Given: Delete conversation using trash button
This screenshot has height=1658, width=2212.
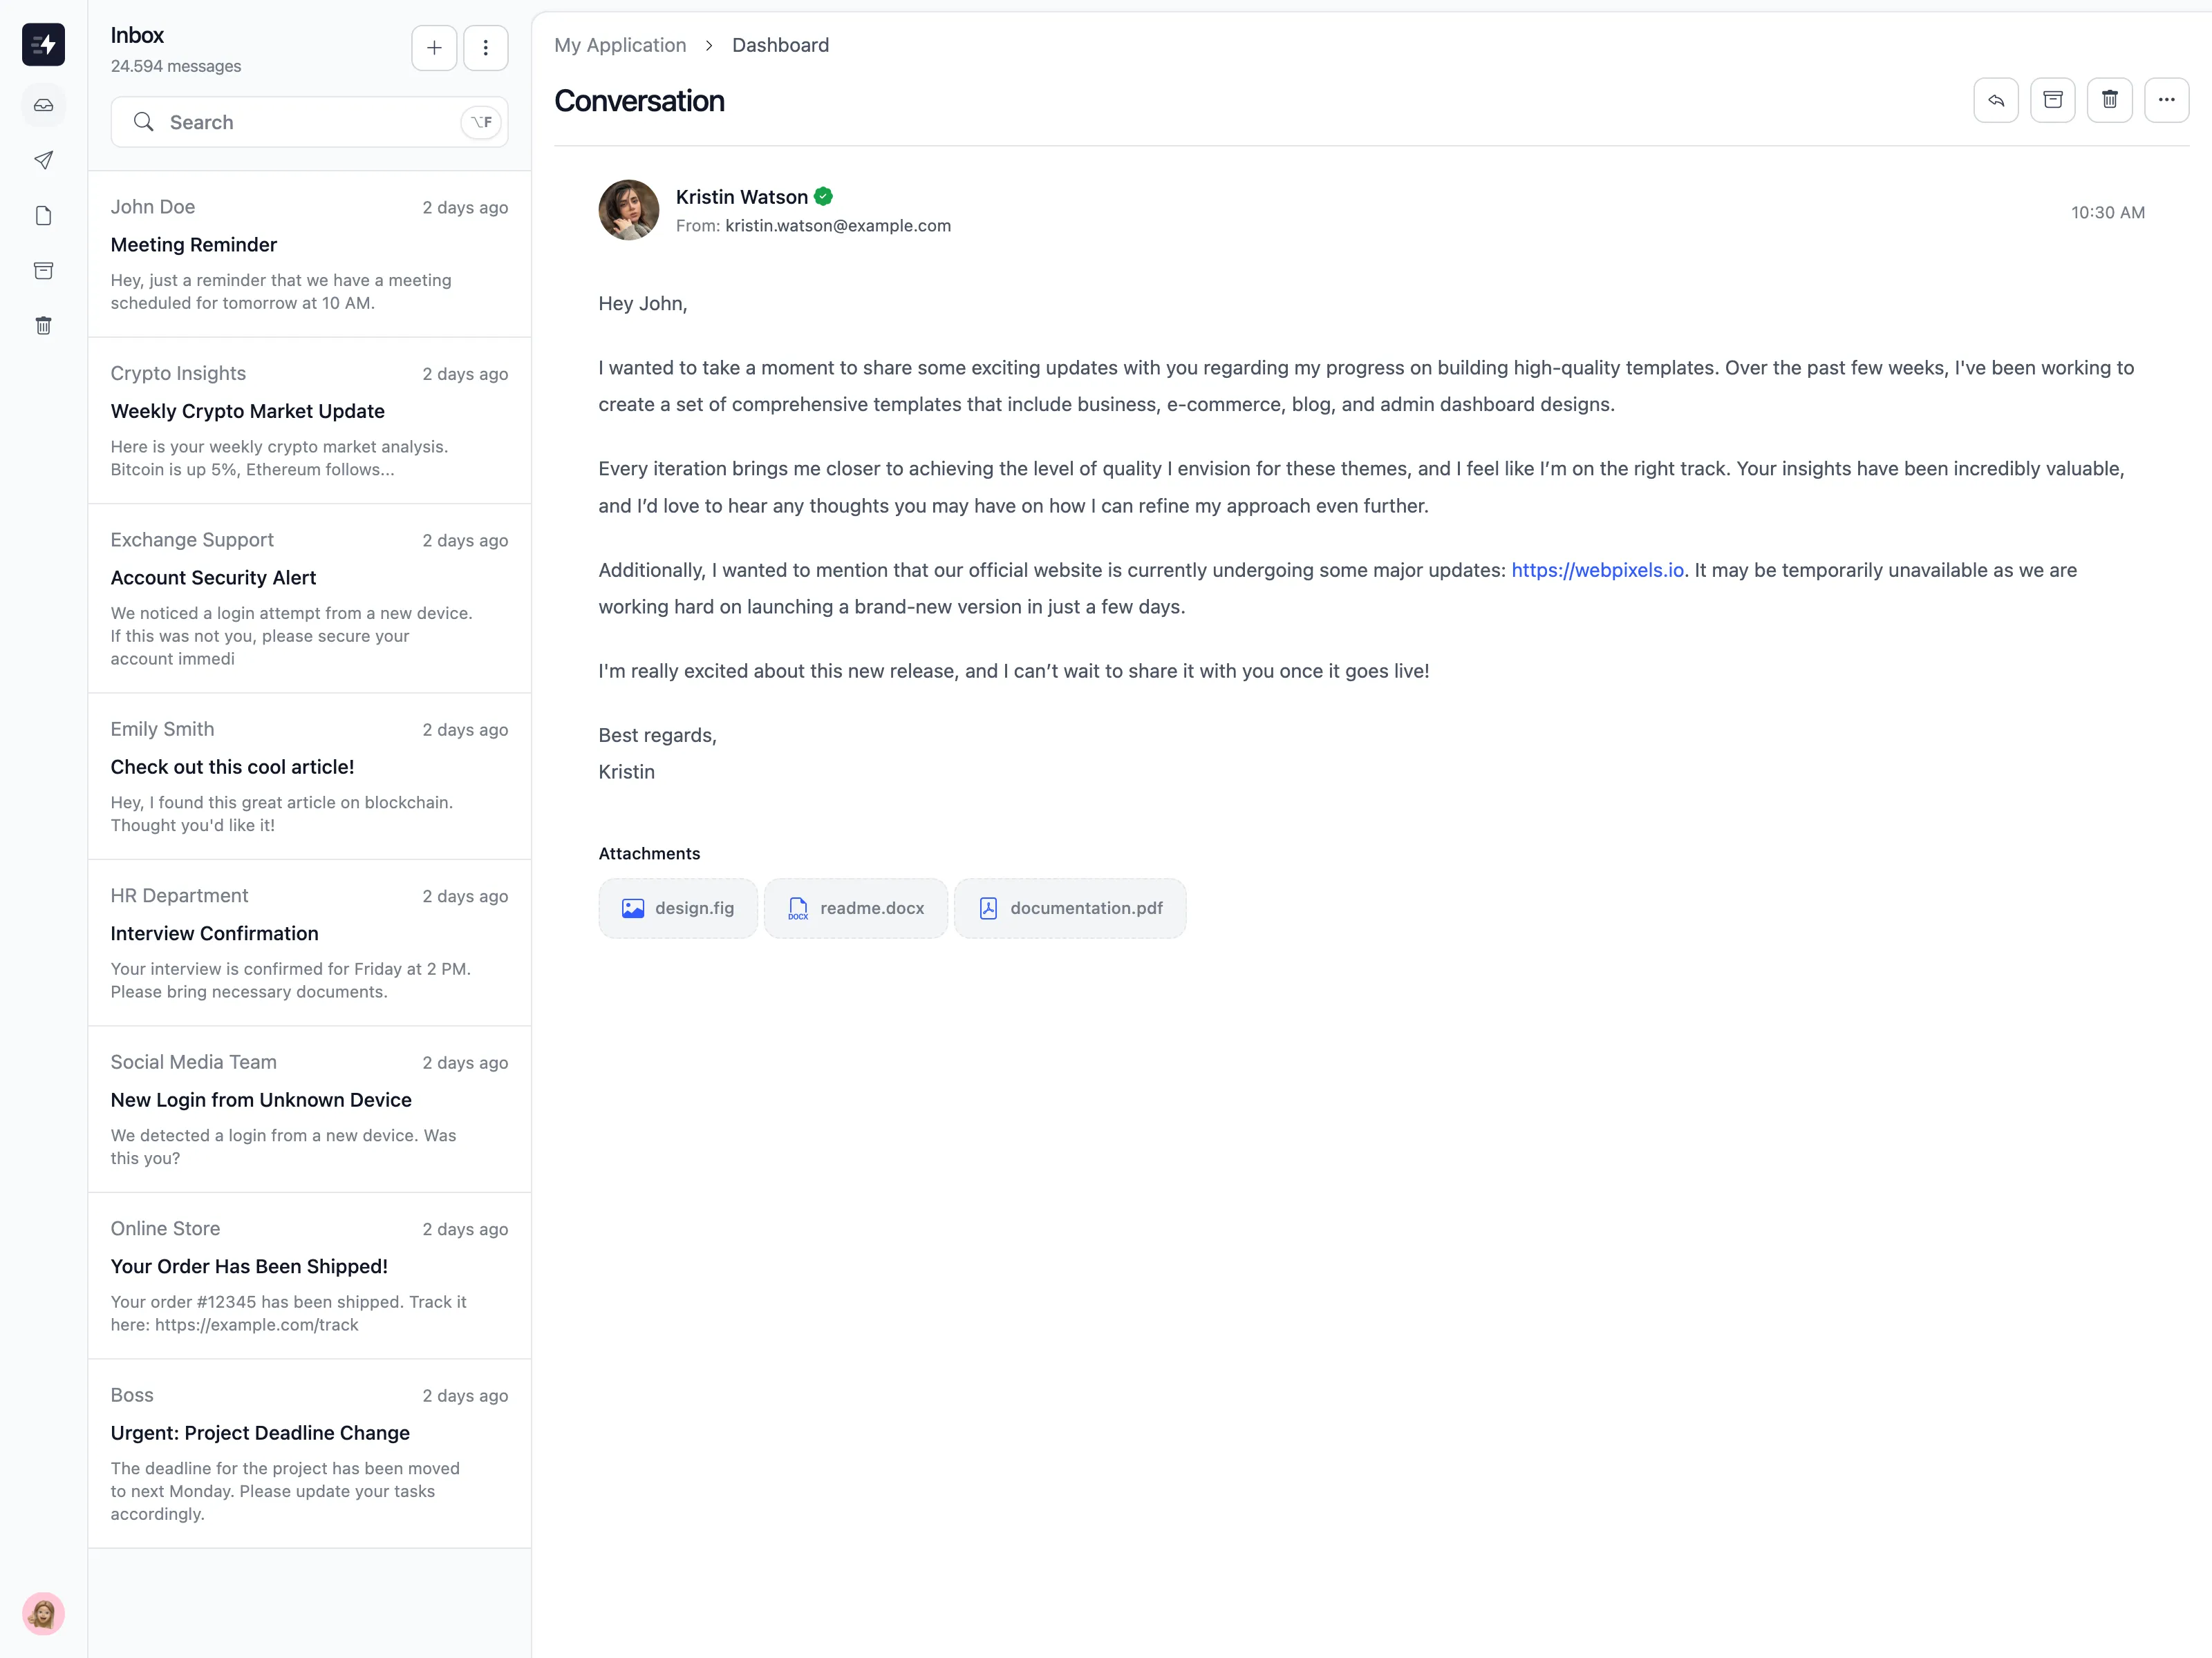Looking at the screenshot, I should [x=2109, y=100].
